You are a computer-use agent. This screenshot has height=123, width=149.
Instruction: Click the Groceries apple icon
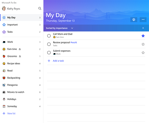(4, 56)
